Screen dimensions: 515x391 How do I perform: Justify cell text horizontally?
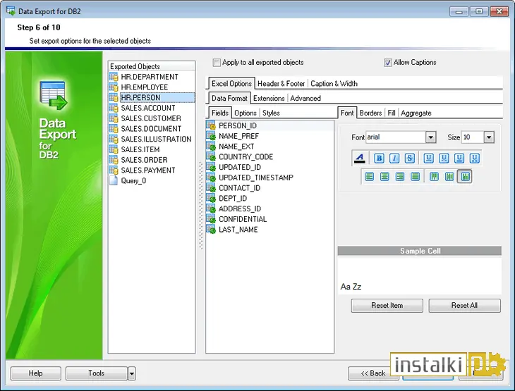415,177
